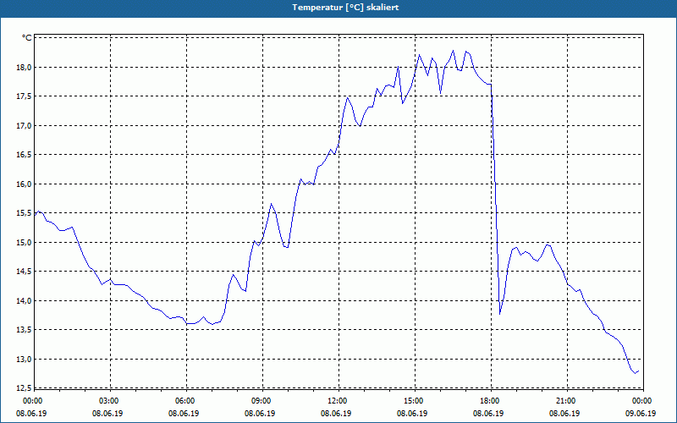Select the 09.06.19 date label

coord(641,413)
